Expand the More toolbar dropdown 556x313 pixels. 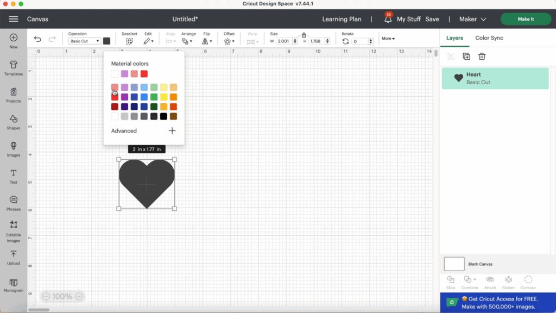[x=388, y=39]
